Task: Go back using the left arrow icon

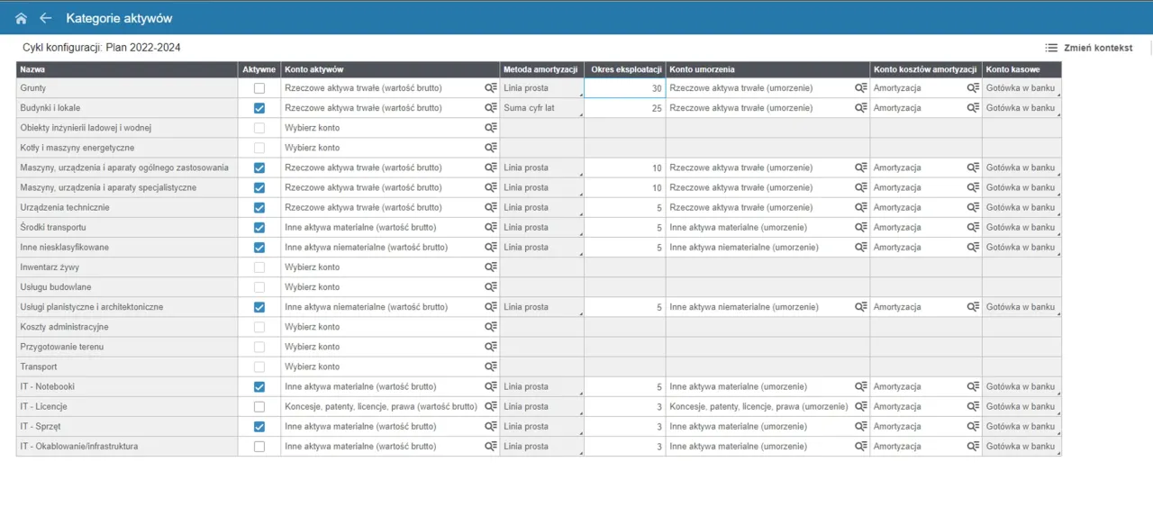Action: 46,18
